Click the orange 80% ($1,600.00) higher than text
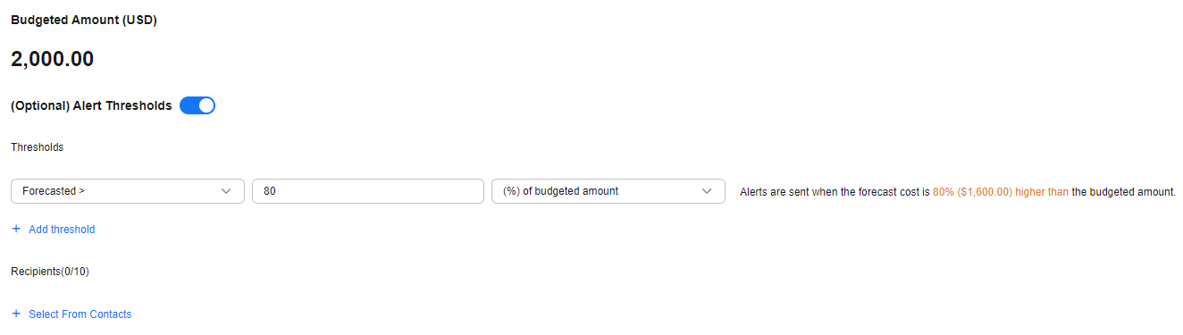The image size is (1183, 335). [x=1001, y=191]
